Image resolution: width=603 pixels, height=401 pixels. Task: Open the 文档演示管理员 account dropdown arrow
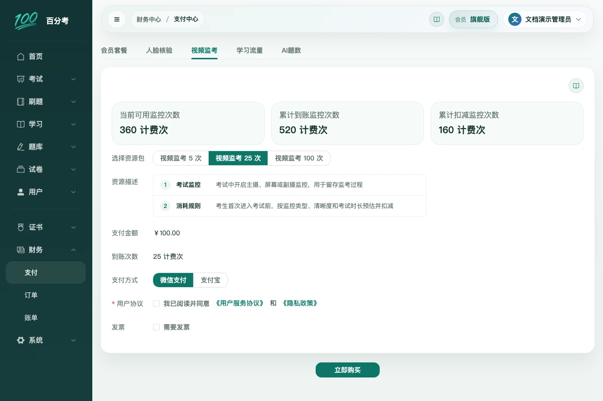[x=579, y=19]
